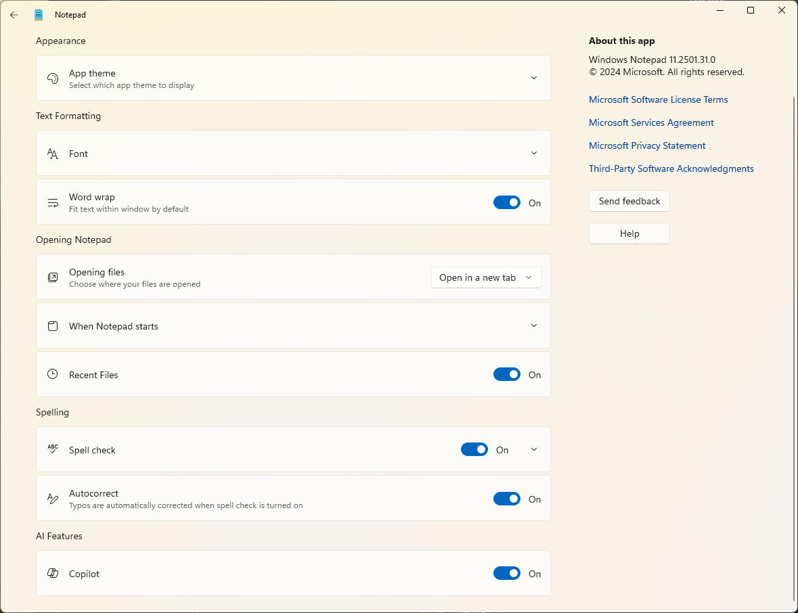Switch off the Autocorrect toggle

pyautogui.click(x=507, y=499)
